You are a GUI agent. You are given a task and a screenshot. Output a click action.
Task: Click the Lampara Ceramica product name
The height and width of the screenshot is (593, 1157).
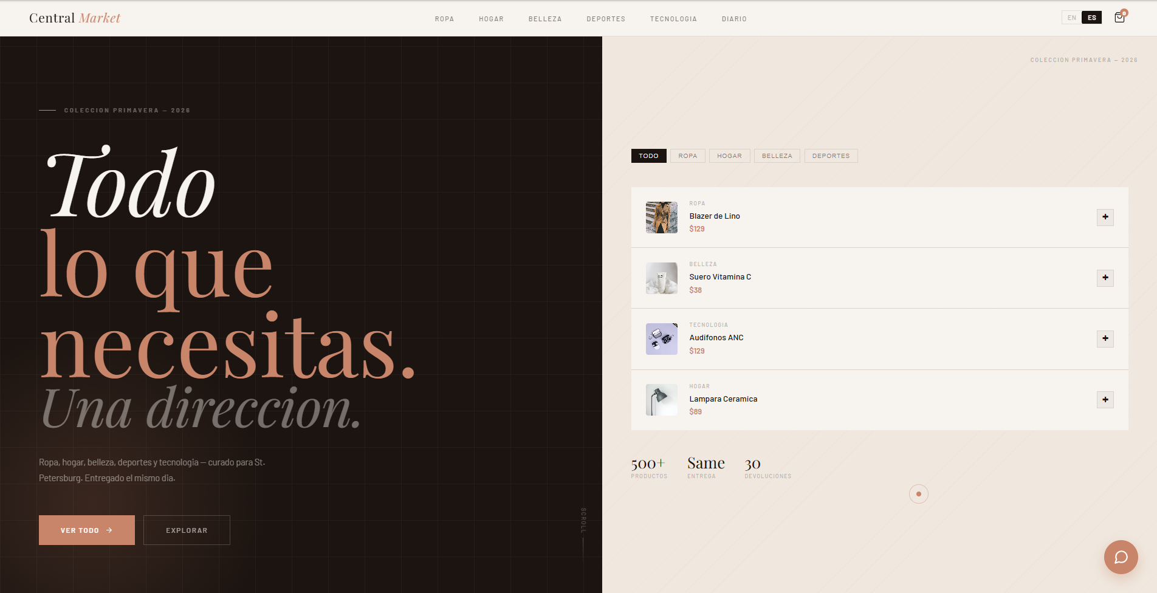click(723, 399)
